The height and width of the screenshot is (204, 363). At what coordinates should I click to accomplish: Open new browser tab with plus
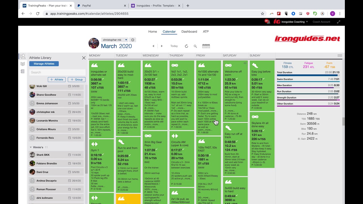click(188, 5)
